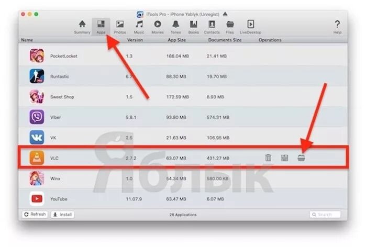Launch the LiveDesktop section
The width and height of the screenshot is (366, 247).
[250, 27]
